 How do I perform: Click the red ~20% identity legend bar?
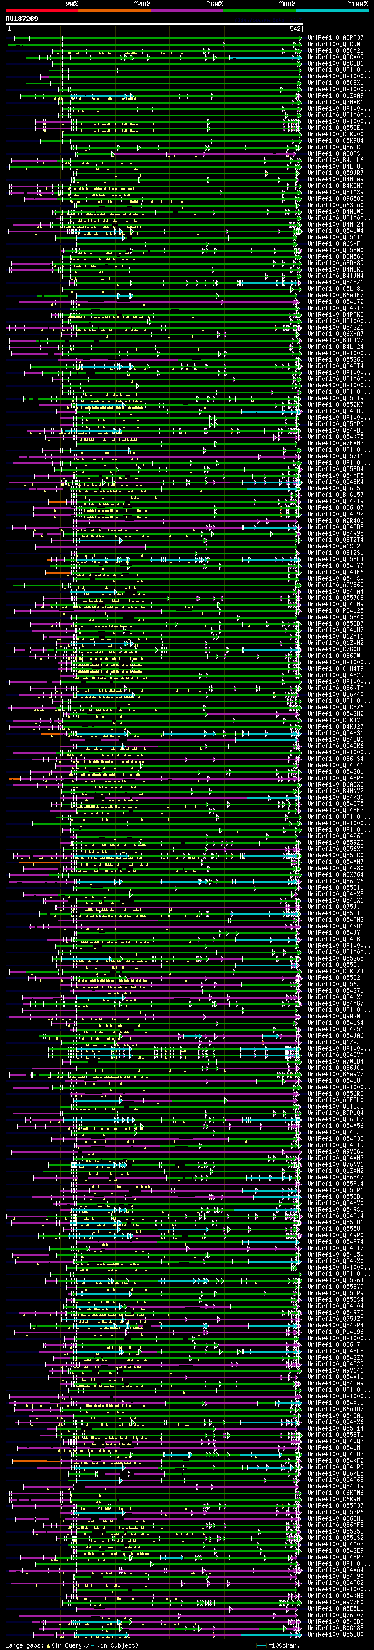tap(41, 11)
